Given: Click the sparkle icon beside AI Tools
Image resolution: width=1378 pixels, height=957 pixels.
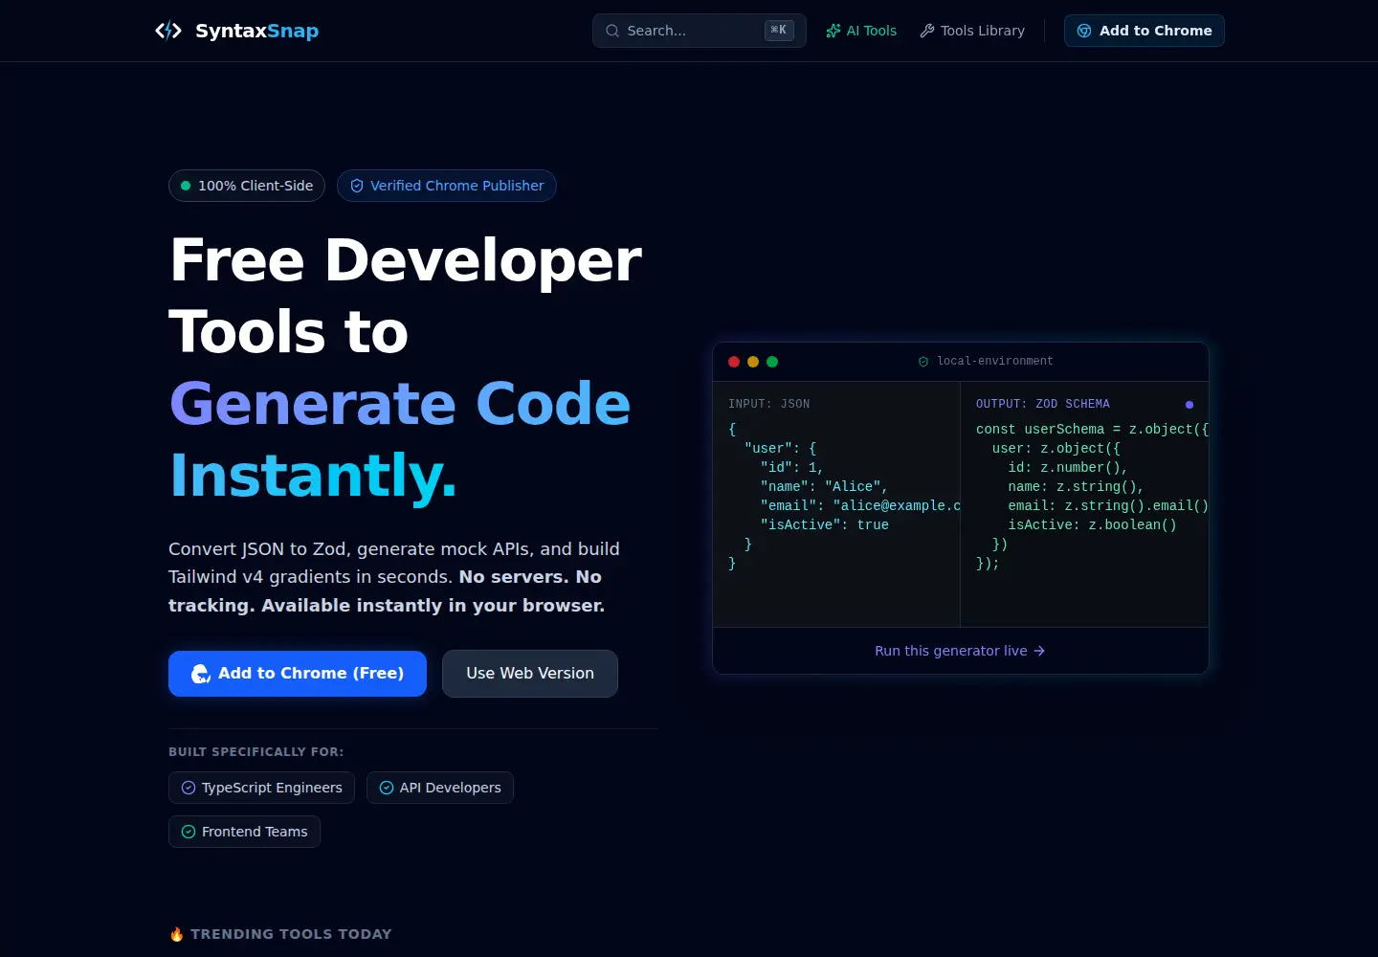Looking at the screenshot, I should 833,31.
